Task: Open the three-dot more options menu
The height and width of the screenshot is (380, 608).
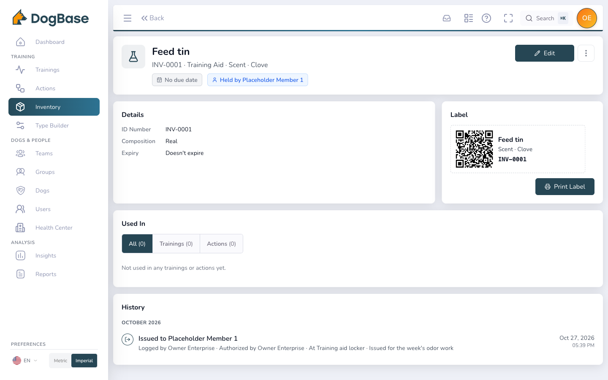Action: (586, 53)
